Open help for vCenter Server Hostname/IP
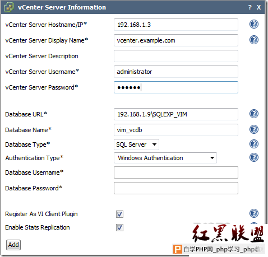 pyautogui.click(x=254, y=24)
